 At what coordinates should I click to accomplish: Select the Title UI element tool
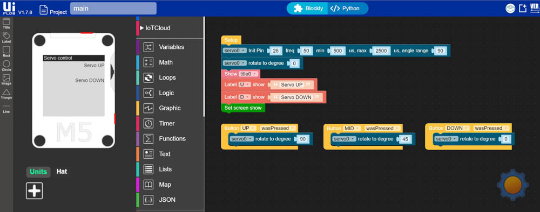[x=6, y=23]
